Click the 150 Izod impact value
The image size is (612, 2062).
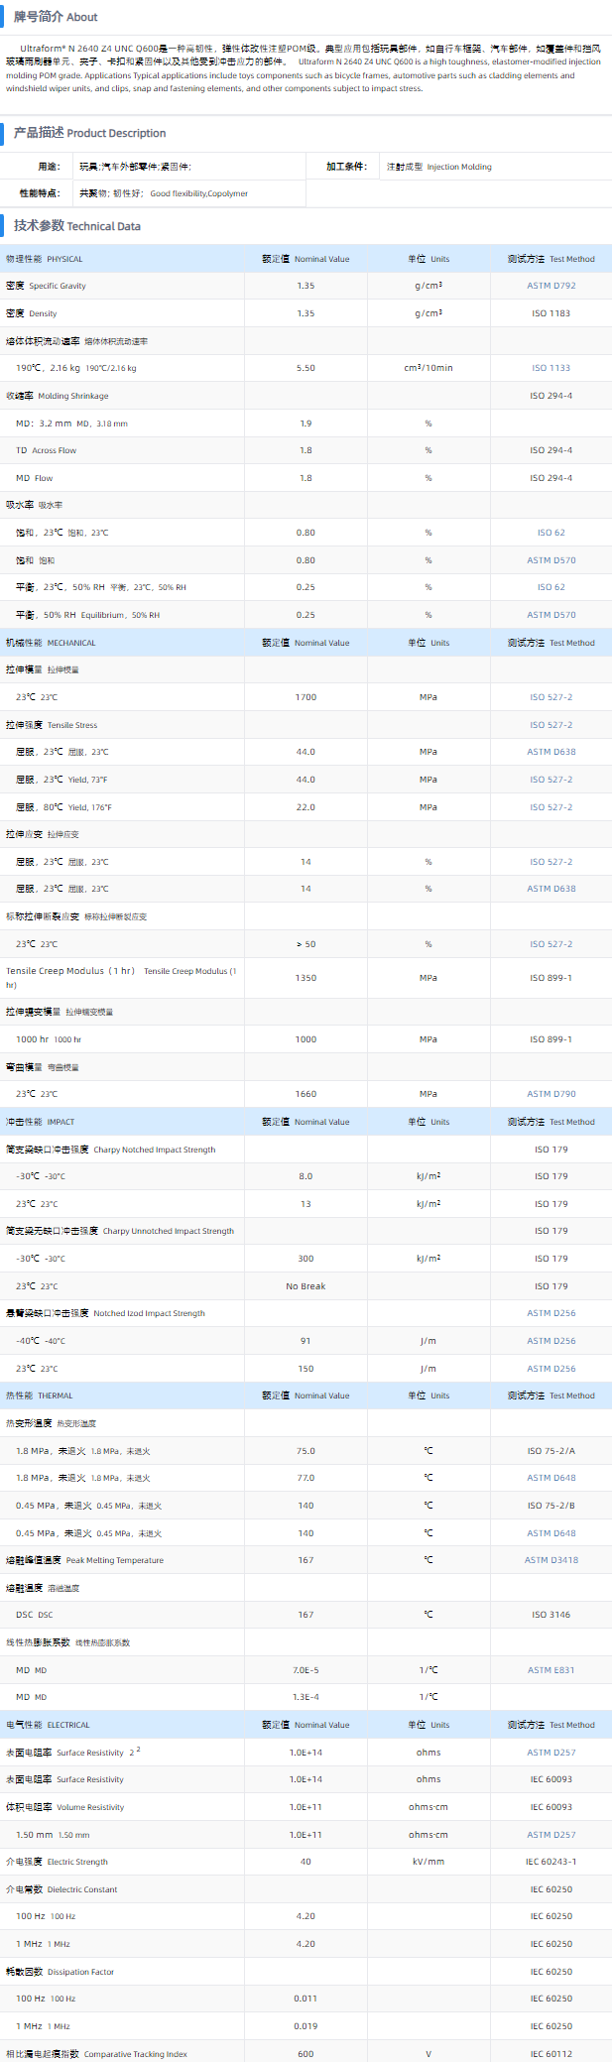pyautogui.click(x=306, y=1369)
